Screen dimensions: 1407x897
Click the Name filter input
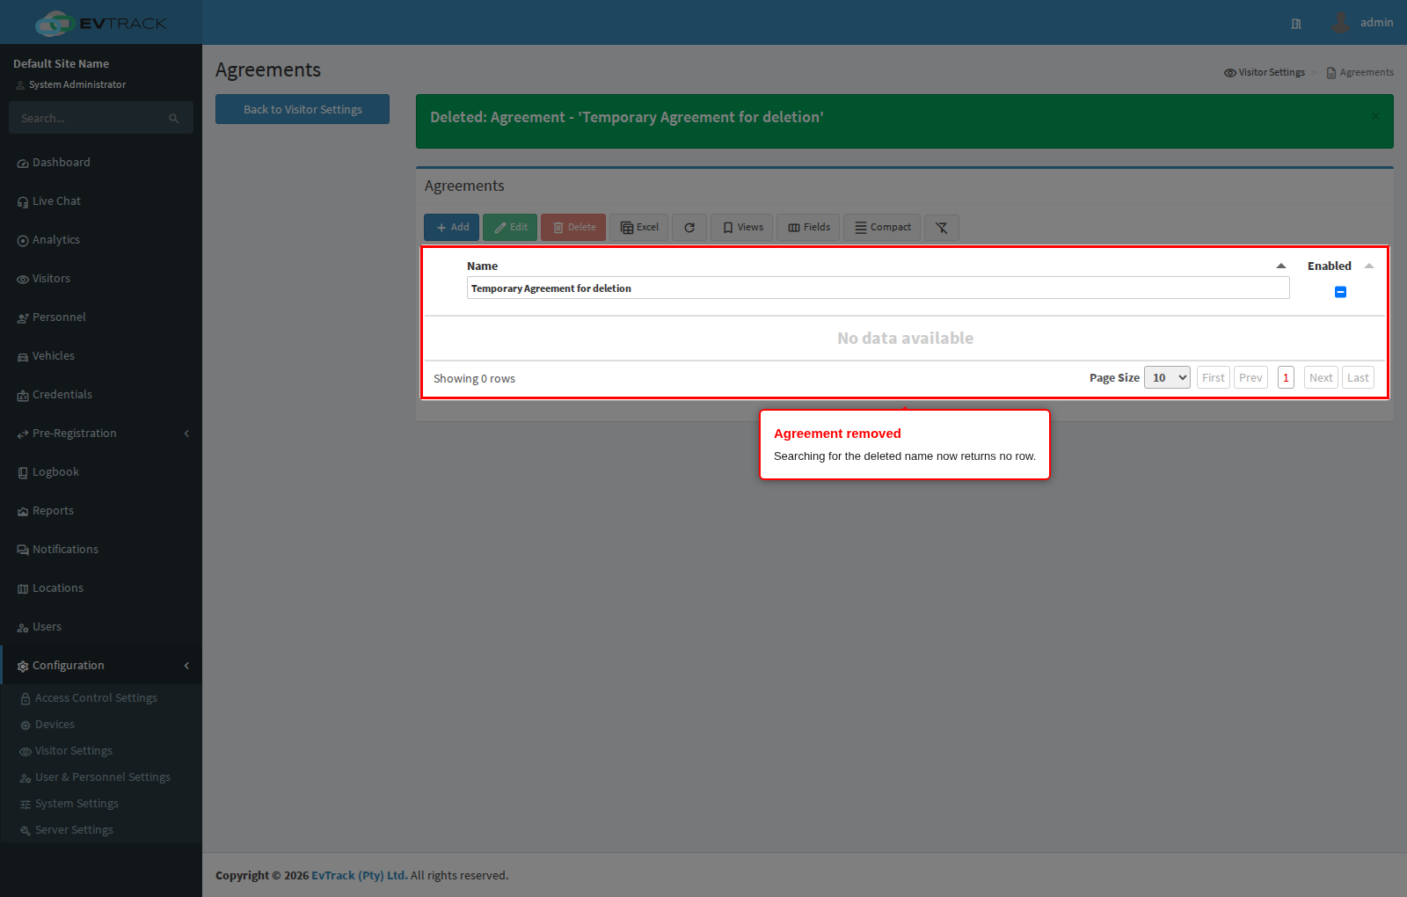click(878, 288)
